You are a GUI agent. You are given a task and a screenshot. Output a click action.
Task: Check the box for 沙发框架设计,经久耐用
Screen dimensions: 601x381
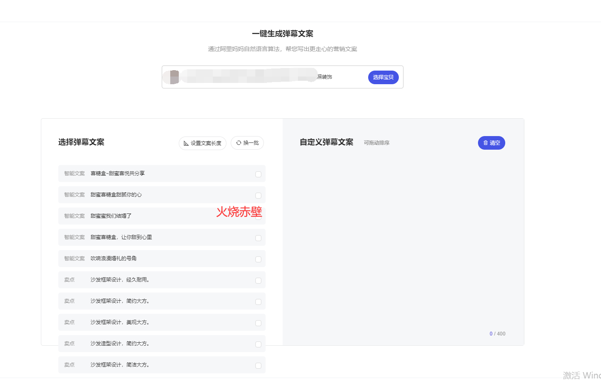coord(258,281)
